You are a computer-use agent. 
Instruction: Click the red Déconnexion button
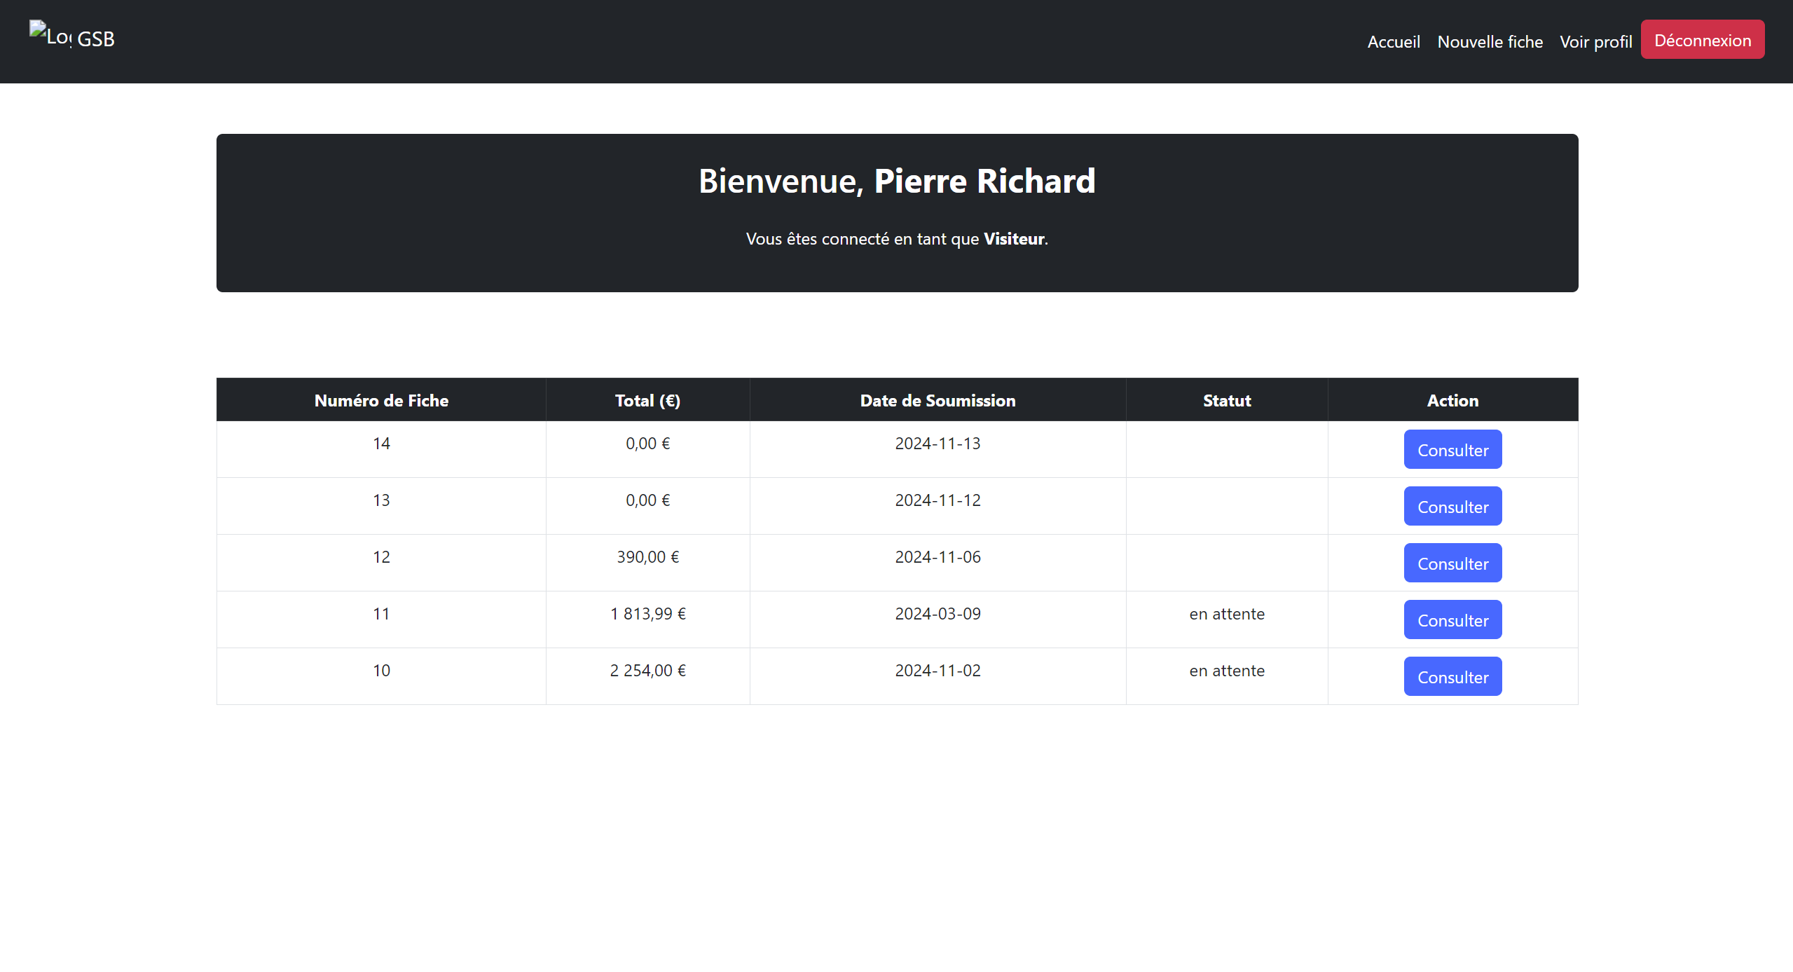click(1702, 40)
